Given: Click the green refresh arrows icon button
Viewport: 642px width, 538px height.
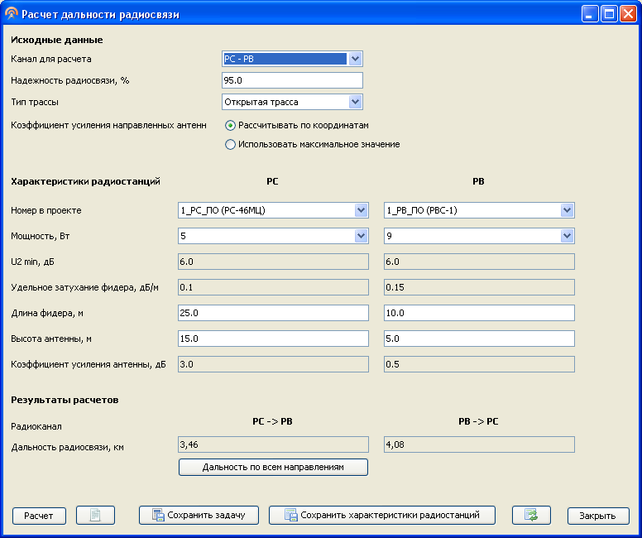Looking at the screenshot, I should click(531, 515).
